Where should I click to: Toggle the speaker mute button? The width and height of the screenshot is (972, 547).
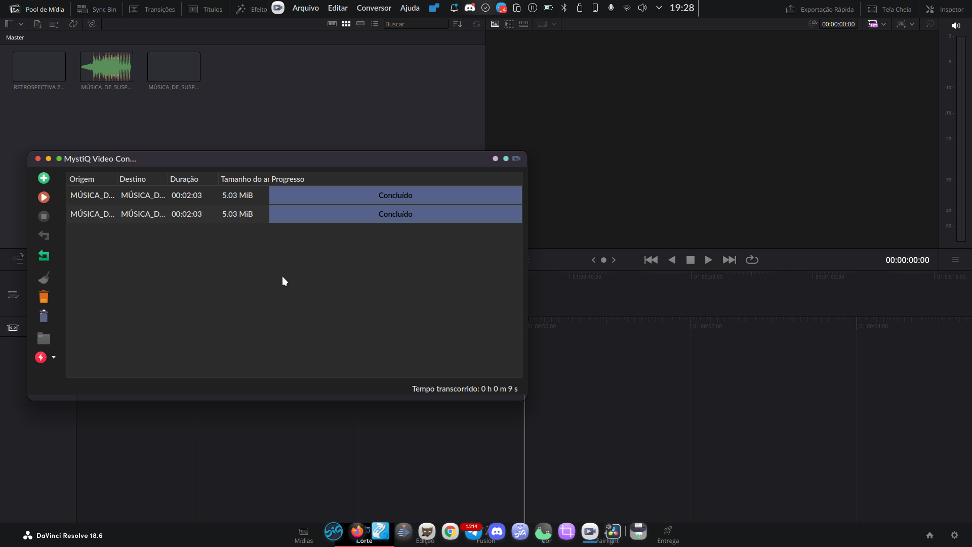point(956,25)
